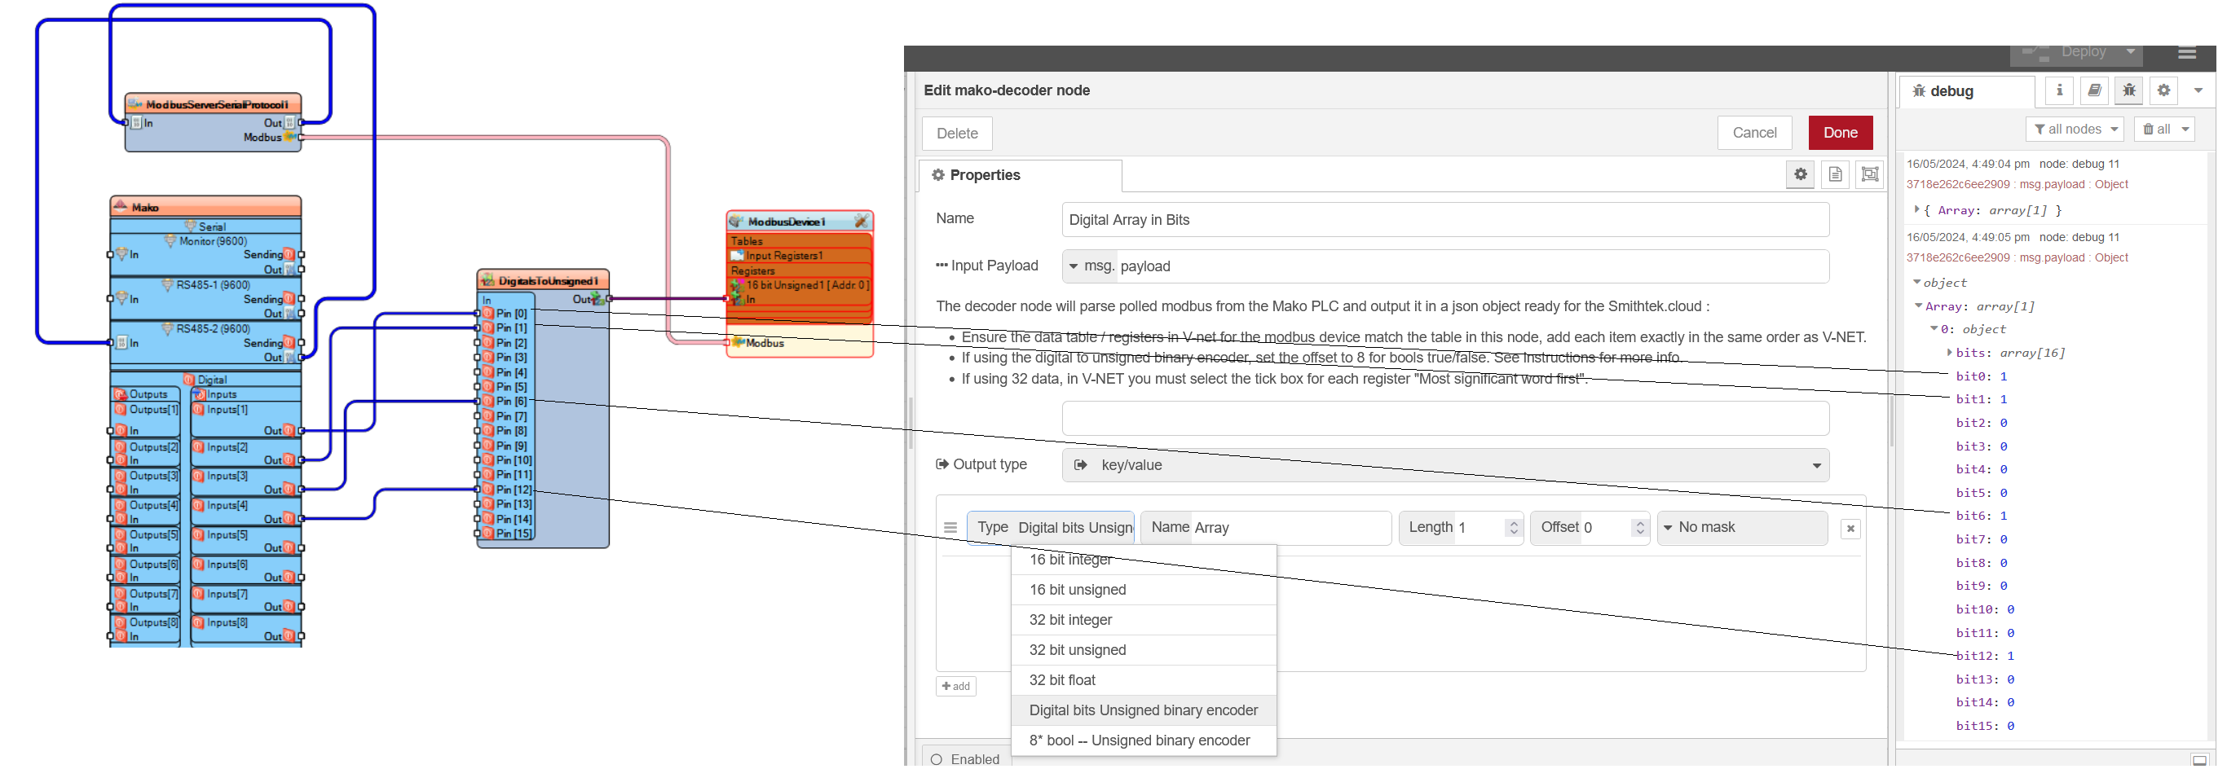Image resolution: width=2227 pixels, height=769 pixels.
Task: Open the configuration gear sidebar icon
Action: pos(2163,90)
